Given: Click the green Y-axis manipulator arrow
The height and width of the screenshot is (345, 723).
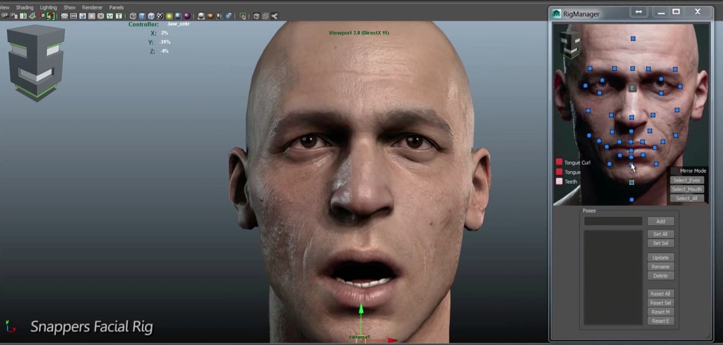Looking at the screenshot, I should pos(361,310).
